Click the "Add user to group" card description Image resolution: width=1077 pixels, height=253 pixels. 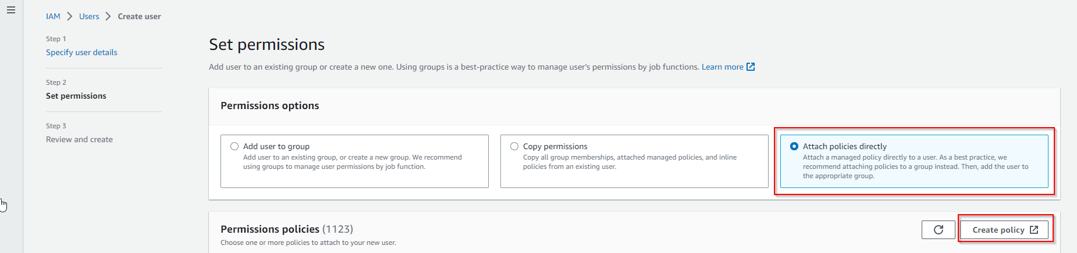point(352,162)
